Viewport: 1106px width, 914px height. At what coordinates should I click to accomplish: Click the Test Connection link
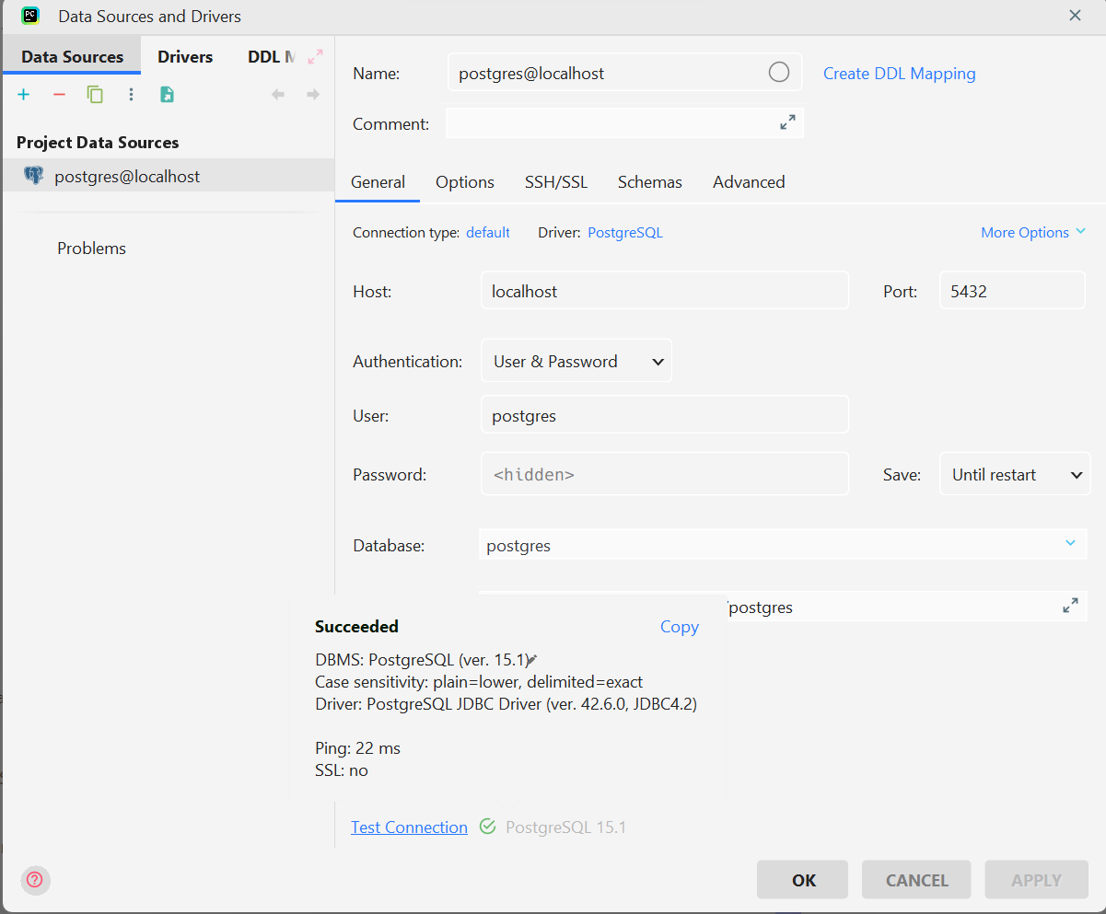click(409, 827)
